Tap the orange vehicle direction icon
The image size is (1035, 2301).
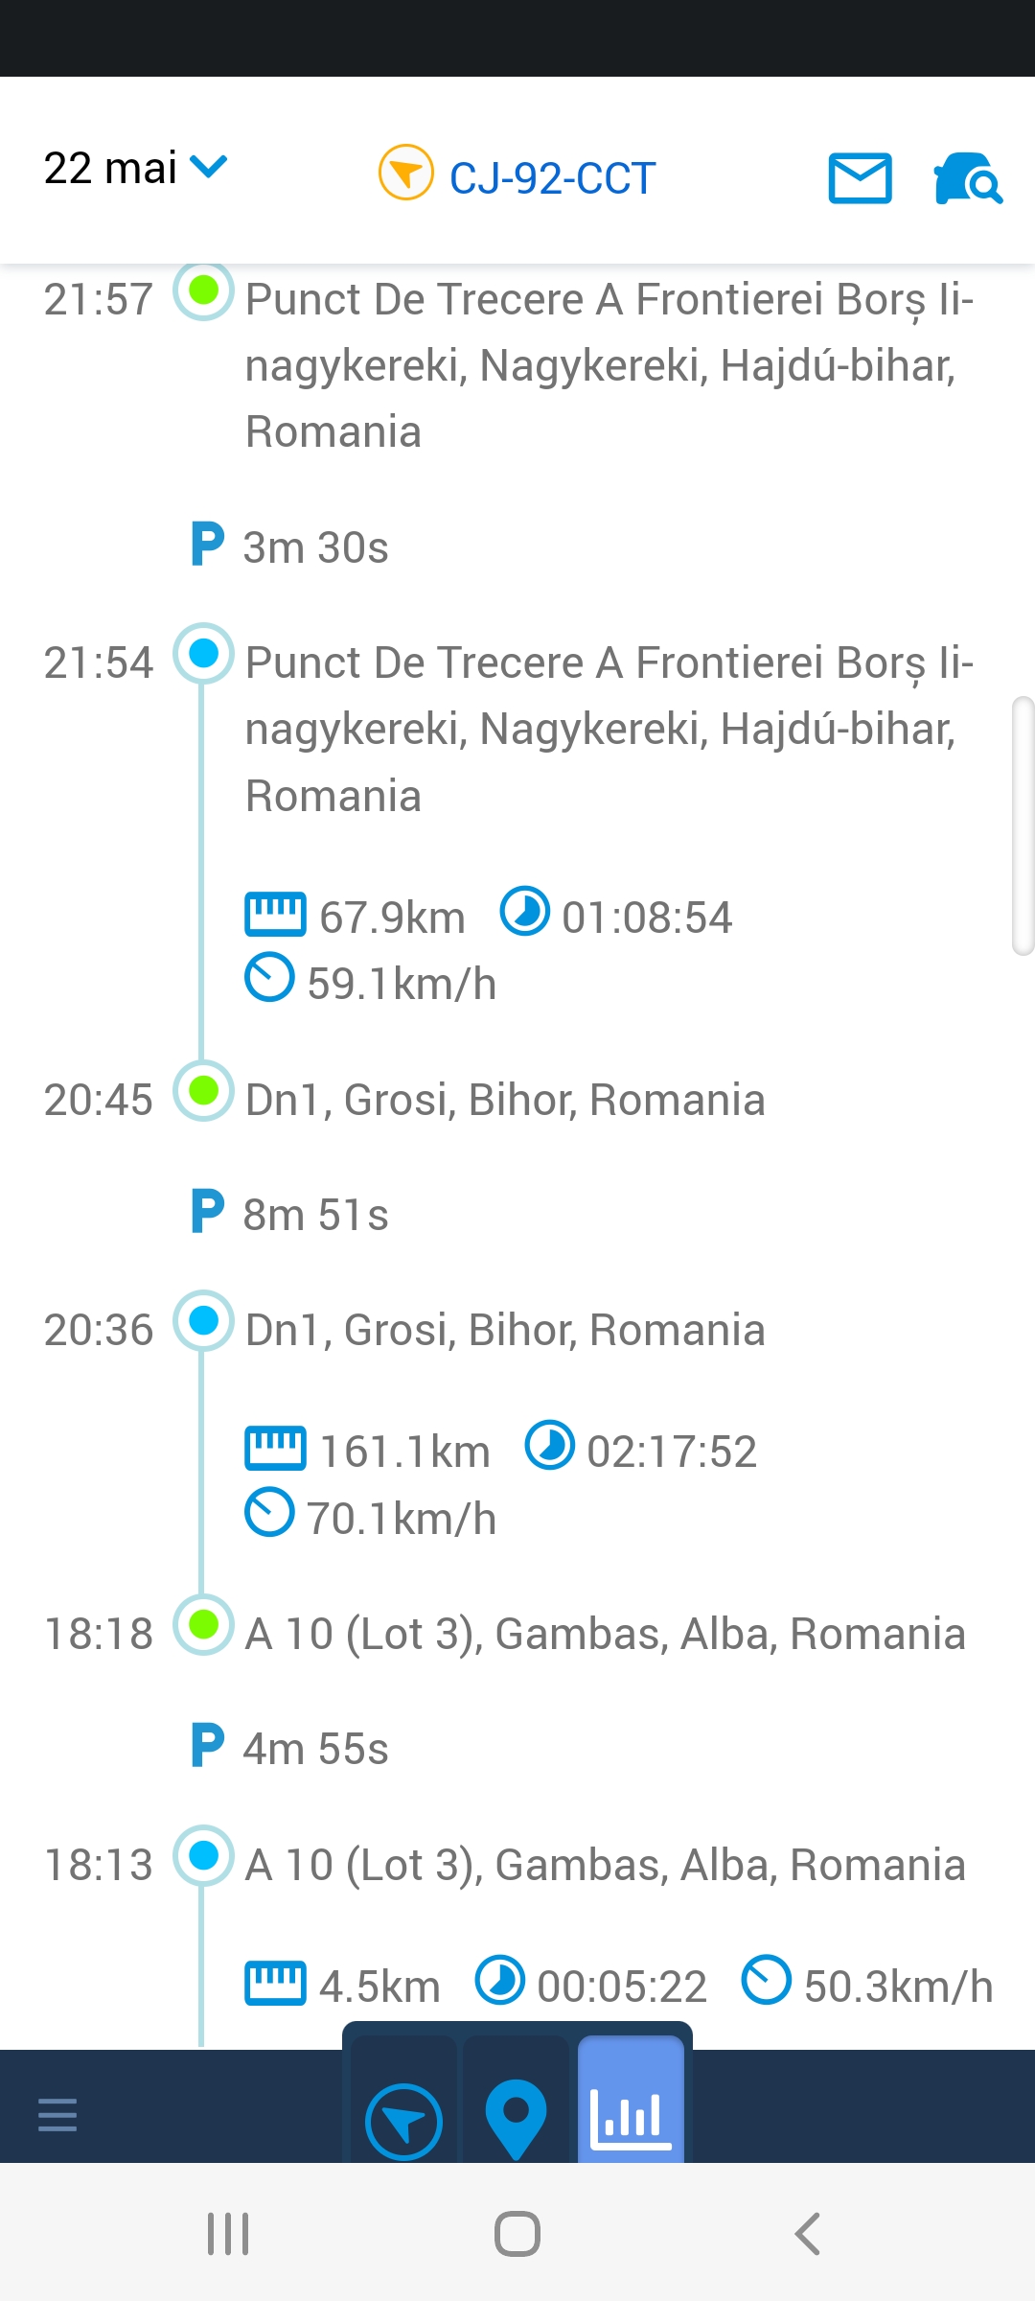click(406, 173)
